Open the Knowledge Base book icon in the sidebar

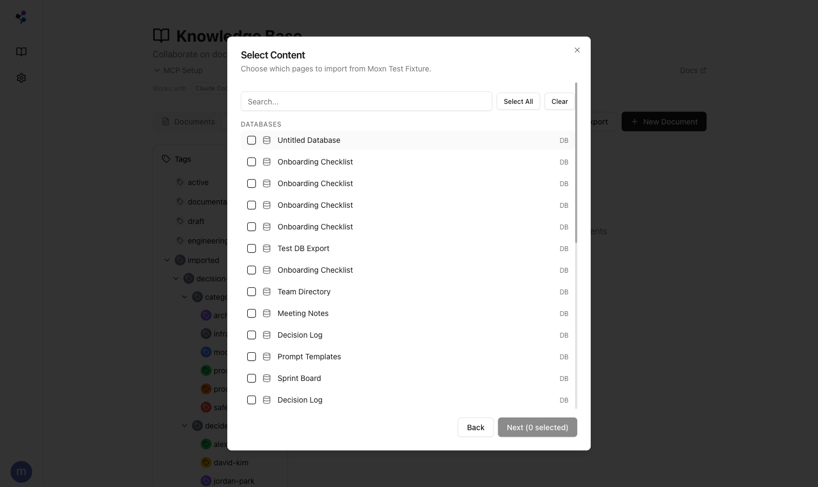(21, 51)
